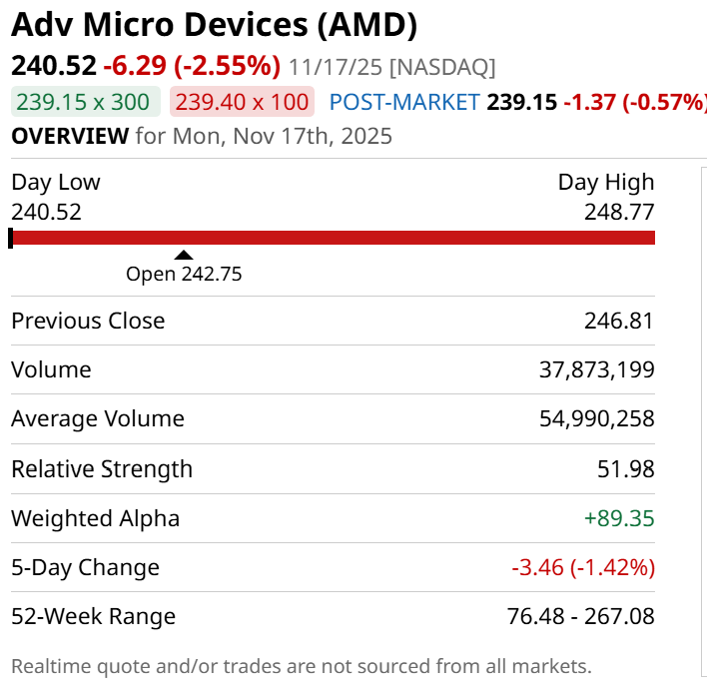Click the -6.29 (-2.55%) price change
The image size is (707, 700).
(193, 67)
